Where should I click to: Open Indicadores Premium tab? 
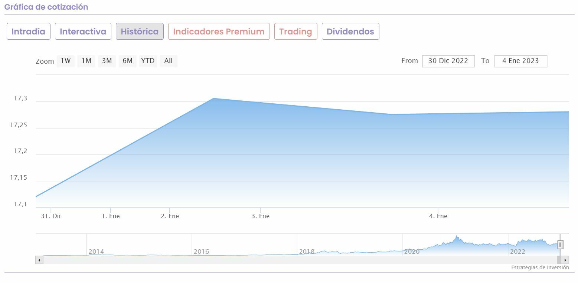coord(219,31)
